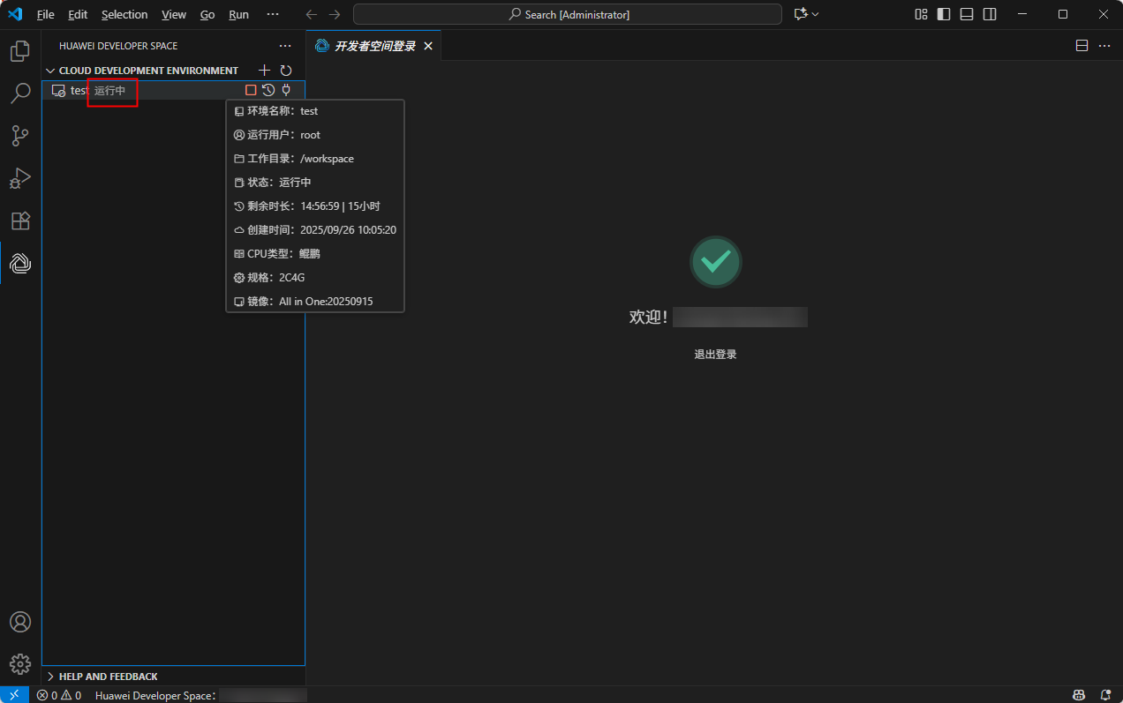
Task: Open the Extensions view
Action: tap(20, 221)
